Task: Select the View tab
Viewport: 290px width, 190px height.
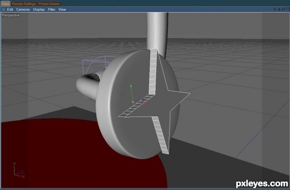Action: tap(5, 4)
